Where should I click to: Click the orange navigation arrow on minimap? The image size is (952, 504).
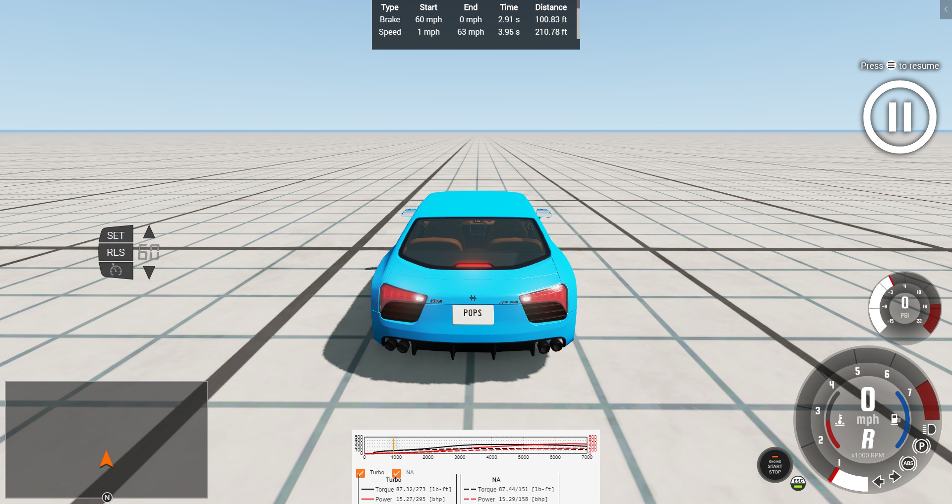pyautogui.click(x=106, y=459)
